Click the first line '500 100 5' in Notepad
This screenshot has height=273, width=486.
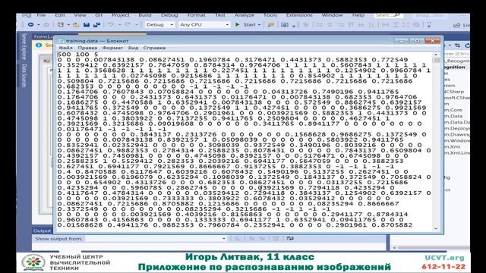click(x=77, y=55)
